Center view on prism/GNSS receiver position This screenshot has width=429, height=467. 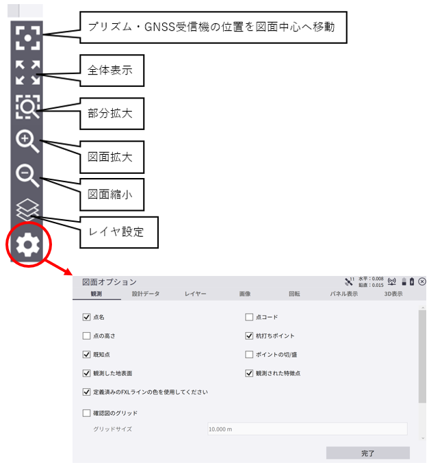(x=27, y=38)
